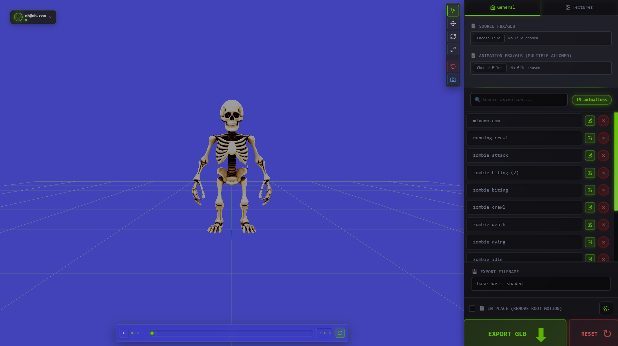The width and height of the screenshot is (618, 346).
Task: Delete the zombie attack animation
Action: click(x=603, y=155)
